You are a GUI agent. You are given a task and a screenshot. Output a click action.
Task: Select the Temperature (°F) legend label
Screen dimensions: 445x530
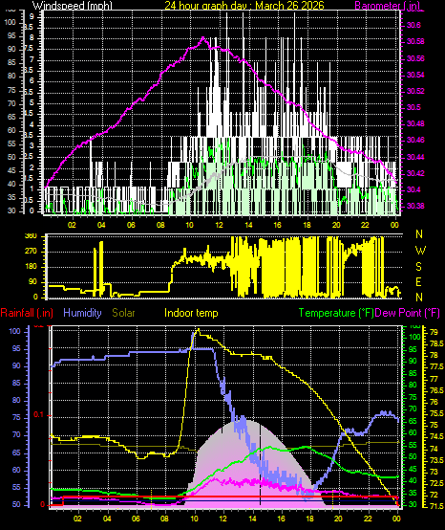tap(336, 313)
